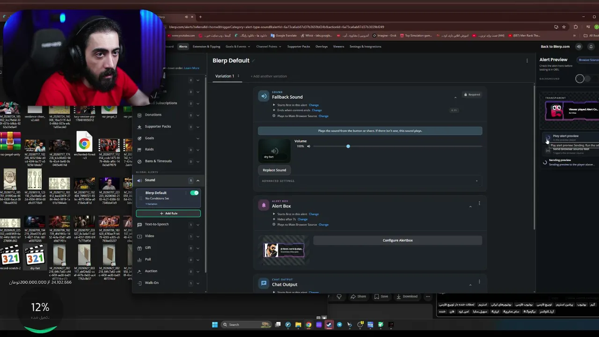The height and width of the screenshot is (337, 599).
Task: Click Add Rule button
Action: (168, 213)
